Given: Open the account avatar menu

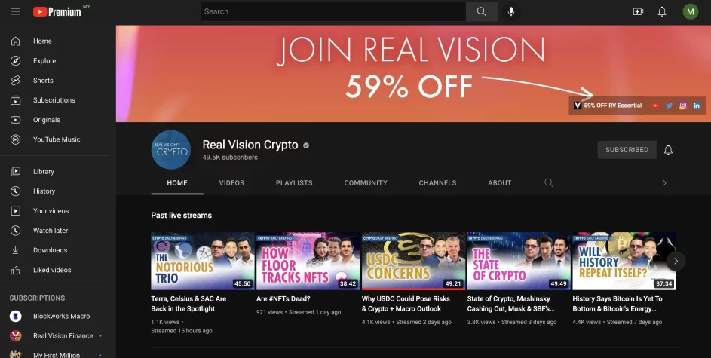Looking at the screenshot, I should coord(691,11).
